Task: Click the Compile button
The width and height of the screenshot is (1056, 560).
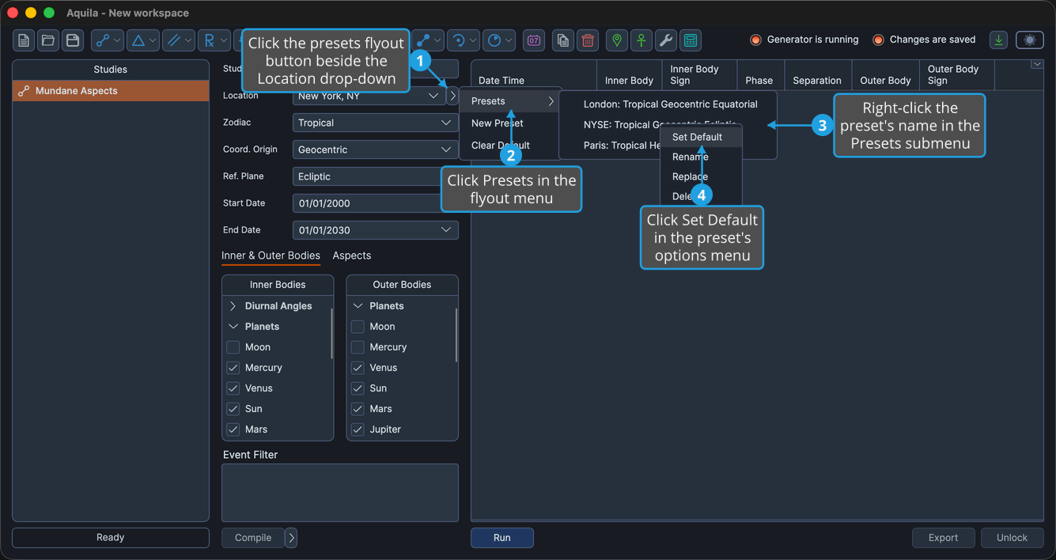Action: [x=253, y=538]
